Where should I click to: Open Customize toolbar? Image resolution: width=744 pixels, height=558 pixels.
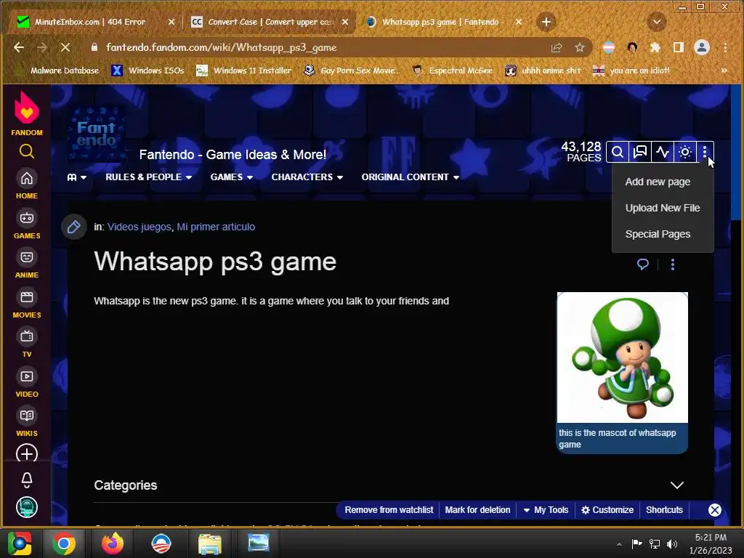point(607,510)
